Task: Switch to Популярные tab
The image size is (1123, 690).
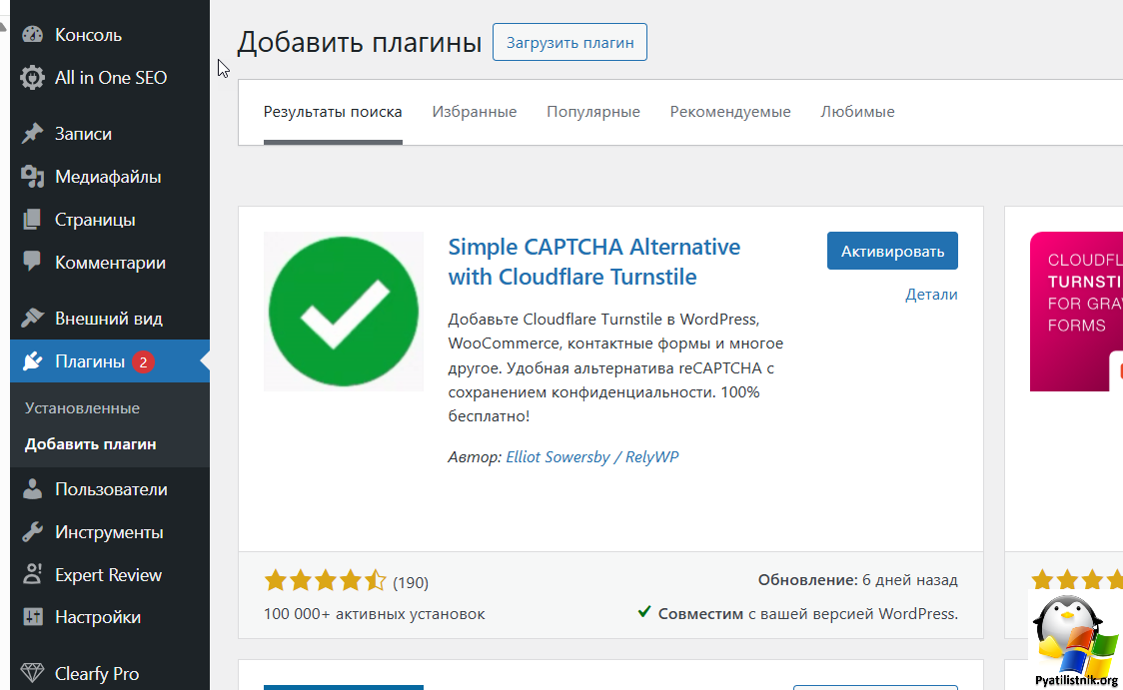Action: coord(593,112)
